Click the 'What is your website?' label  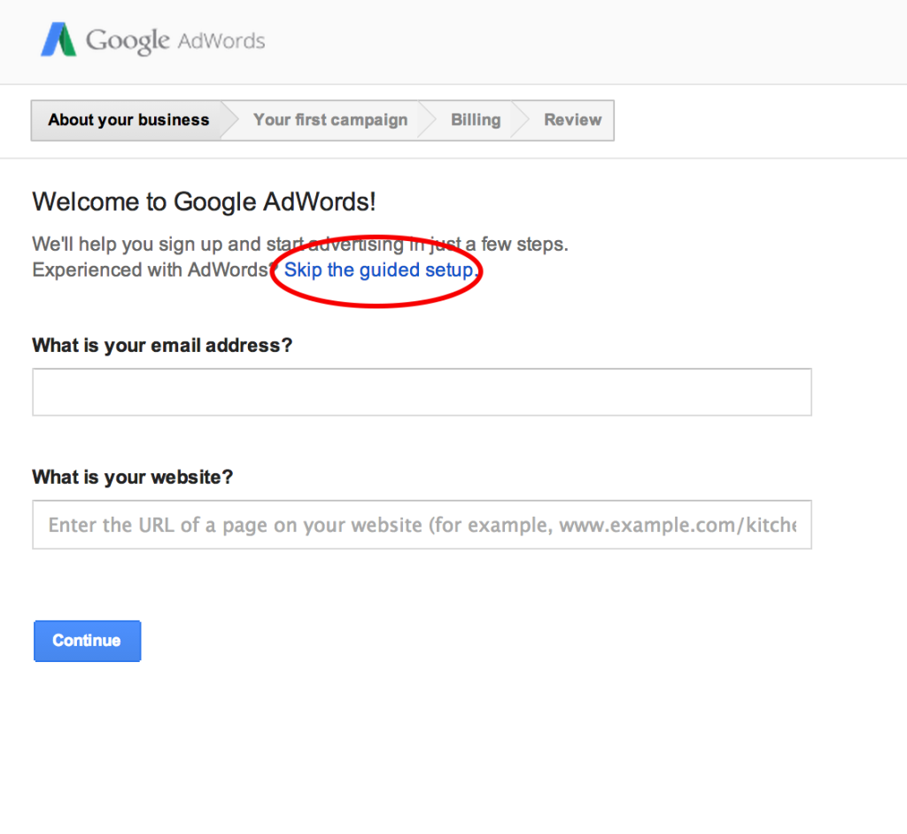coord(133,477)
